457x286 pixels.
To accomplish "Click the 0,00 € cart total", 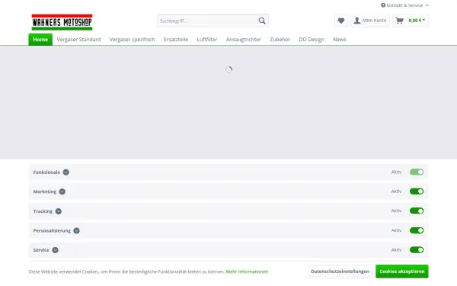I will [x=417, y=21].
